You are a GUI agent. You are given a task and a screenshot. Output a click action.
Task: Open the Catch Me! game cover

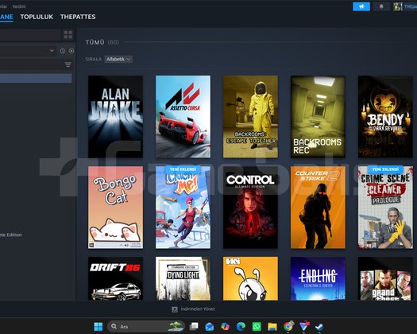coord(183,208)
